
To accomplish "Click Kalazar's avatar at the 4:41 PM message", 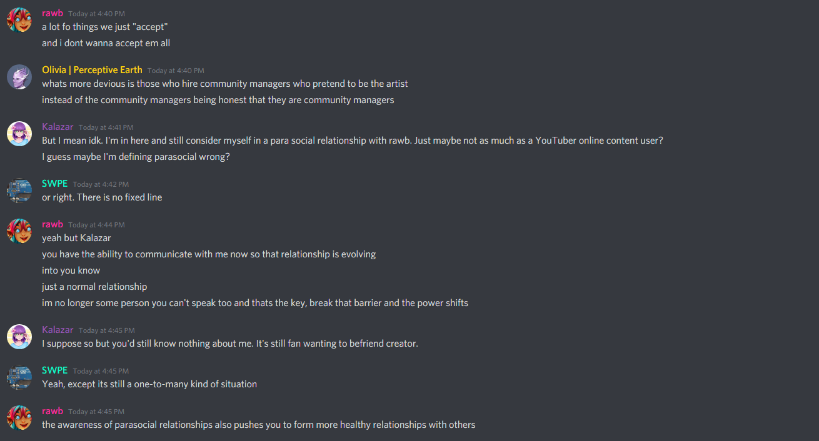I will tap(19, 134).
